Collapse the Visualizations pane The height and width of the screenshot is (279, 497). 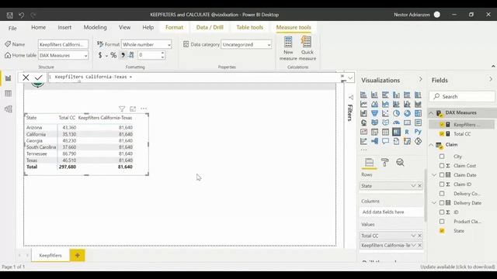(421, 79)
